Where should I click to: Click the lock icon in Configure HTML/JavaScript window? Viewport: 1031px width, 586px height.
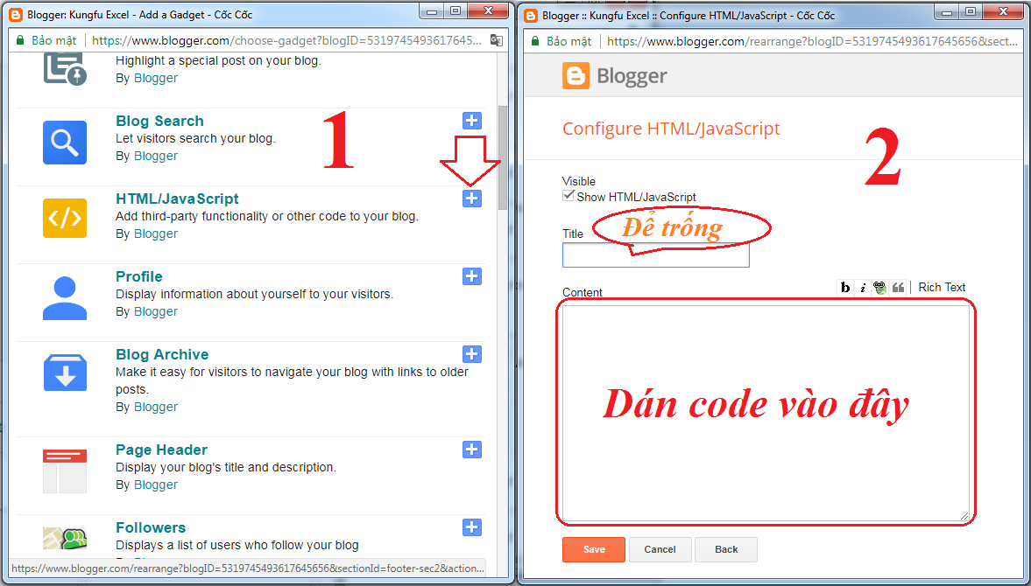[535, 41]
